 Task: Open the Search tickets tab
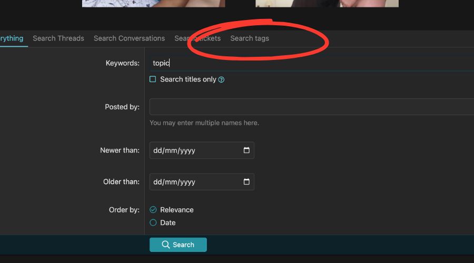point(197,38)
